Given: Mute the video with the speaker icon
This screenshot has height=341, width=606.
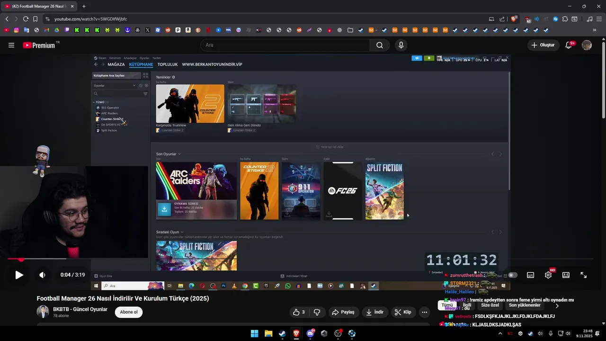Looking at the screenshot, I should click(x=42, y=275).
